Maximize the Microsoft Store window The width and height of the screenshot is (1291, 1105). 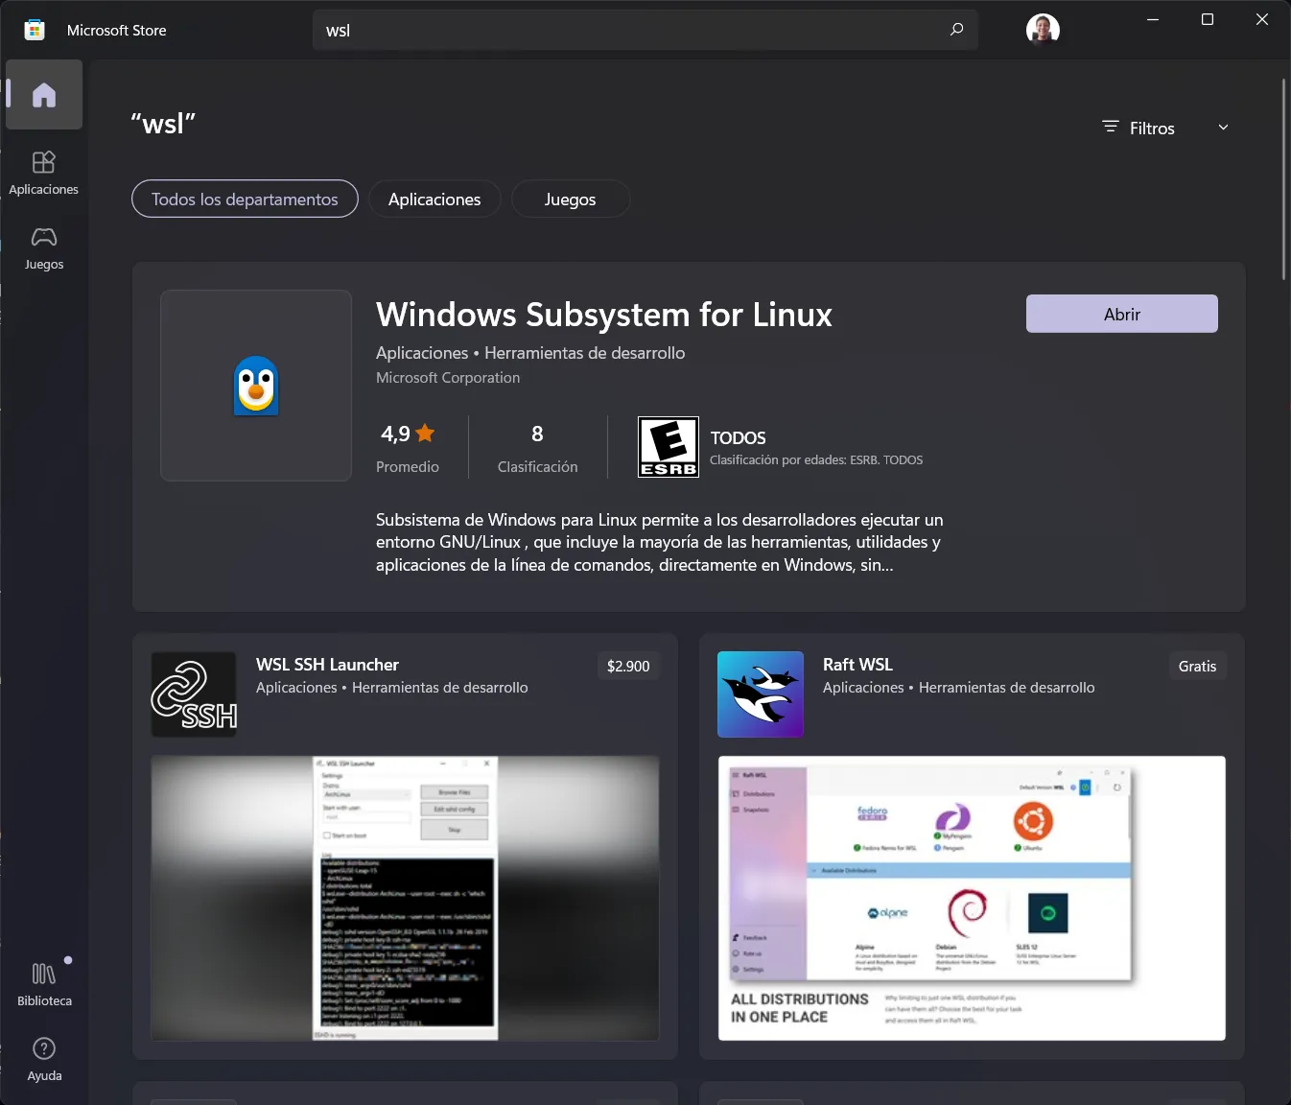coord(1208,19)
